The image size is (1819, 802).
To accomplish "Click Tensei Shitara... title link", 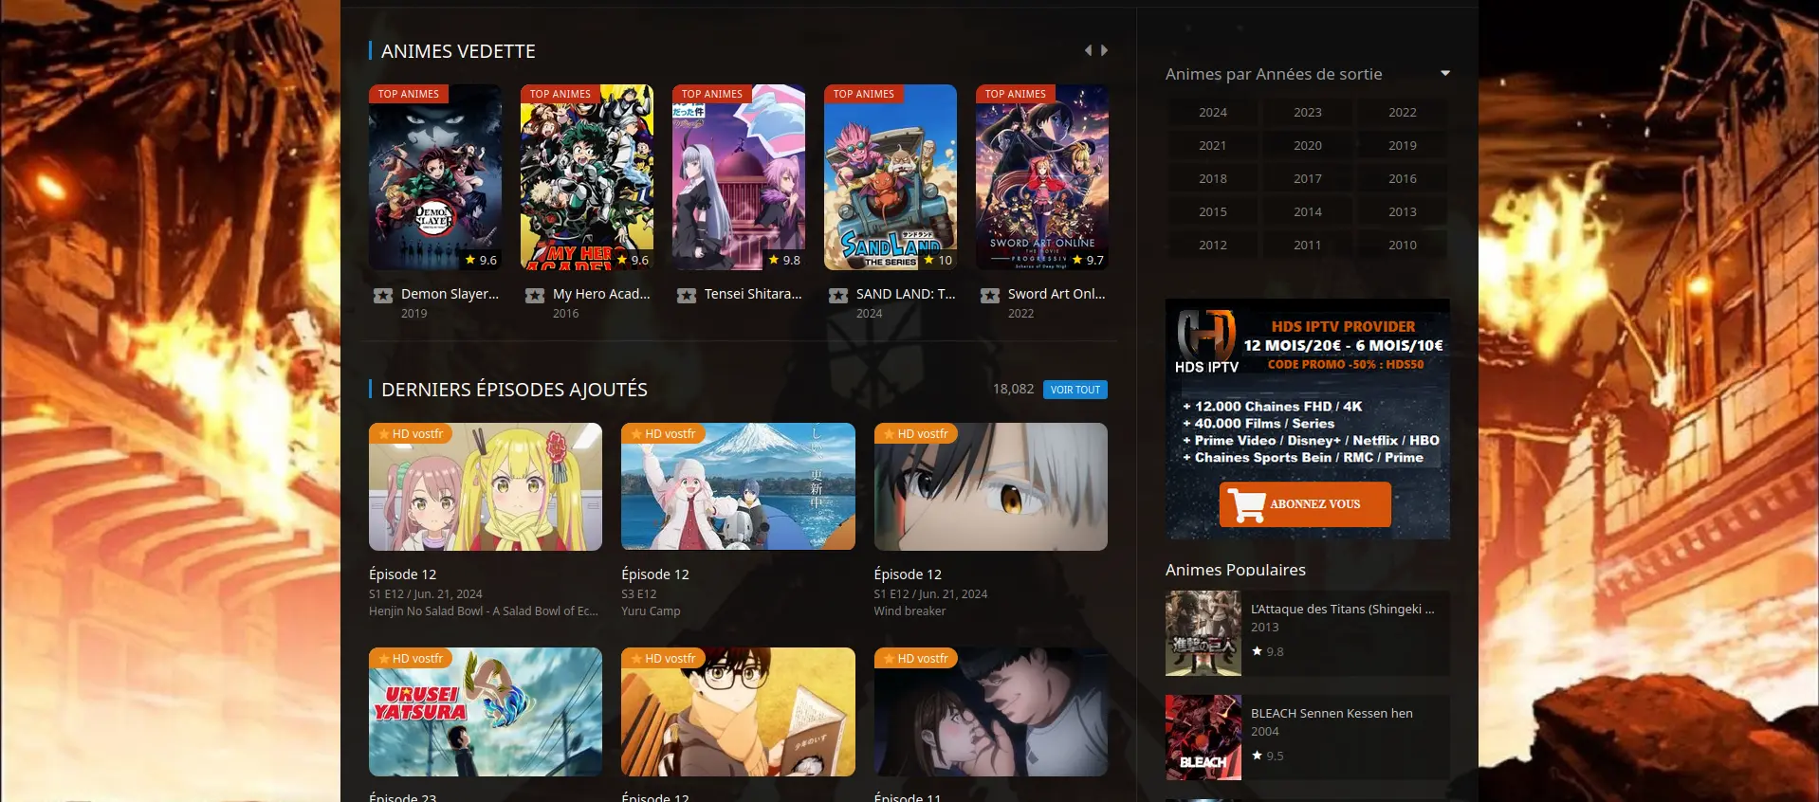I will (753, 294).
